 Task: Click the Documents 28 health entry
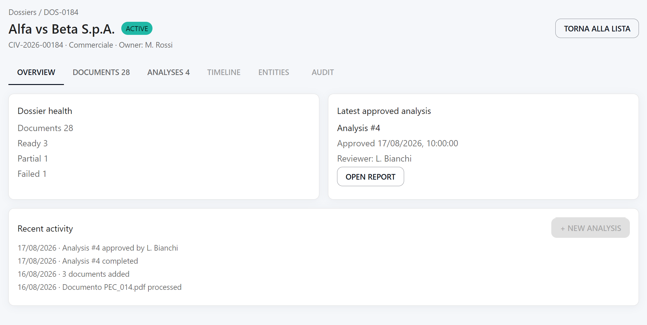click(45, 128)
